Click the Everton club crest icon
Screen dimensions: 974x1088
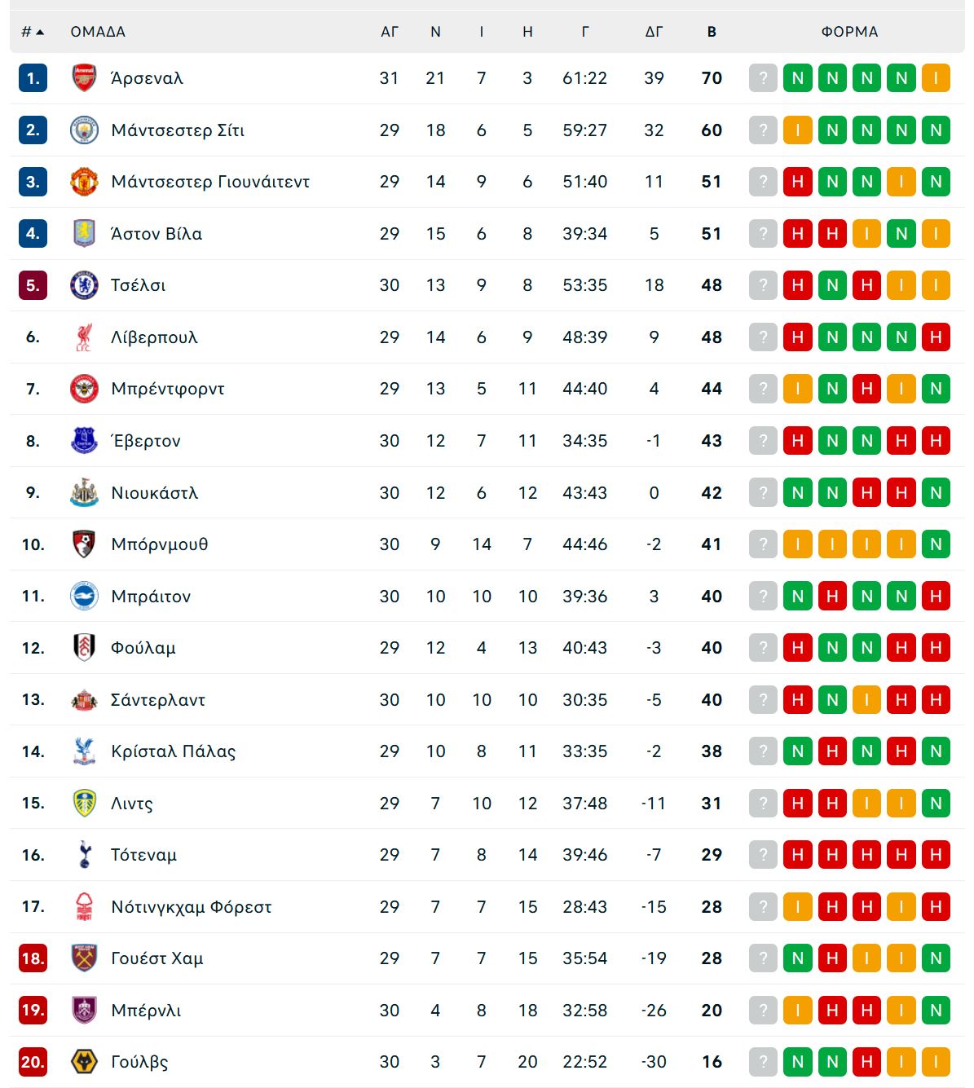[84, 441]
